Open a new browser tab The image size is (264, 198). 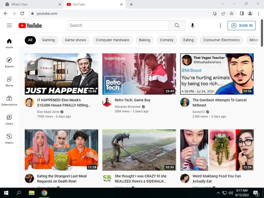(x=131, y=4)
